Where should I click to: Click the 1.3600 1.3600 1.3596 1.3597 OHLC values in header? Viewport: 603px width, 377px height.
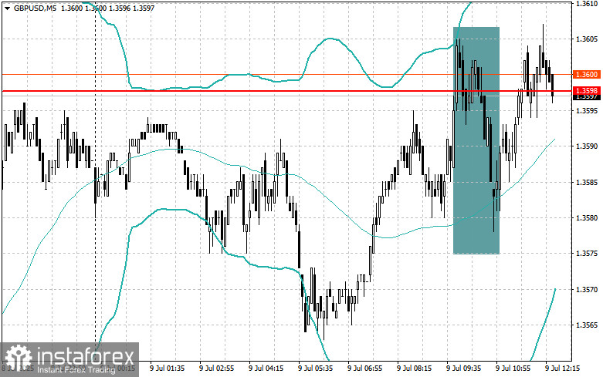(x=107, y=8)
